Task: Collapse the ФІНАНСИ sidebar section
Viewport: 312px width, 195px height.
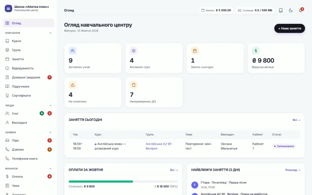Action: 50,169
